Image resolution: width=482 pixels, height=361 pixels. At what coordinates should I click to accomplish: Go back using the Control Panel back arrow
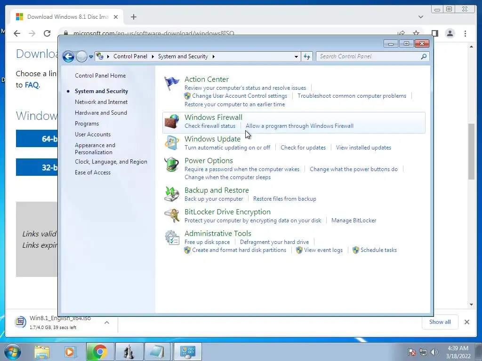(x=68, y=56)
